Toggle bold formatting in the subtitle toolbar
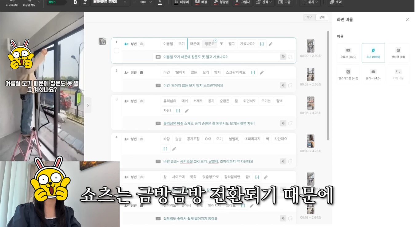The height and width of the screenshot is (227, 416). (75, 2)
